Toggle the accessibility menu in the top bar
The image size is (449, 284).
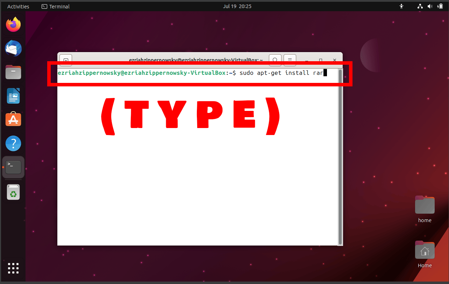[401, 6]
